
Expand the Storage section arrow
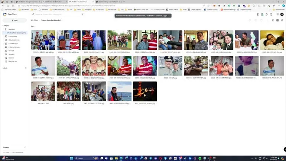point(25,147)
